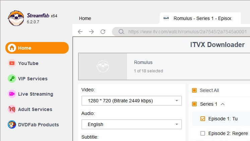Click the search magnifier in the address bar
The width and height of the screenshot is (250, 141).
(x=121, y=32)
